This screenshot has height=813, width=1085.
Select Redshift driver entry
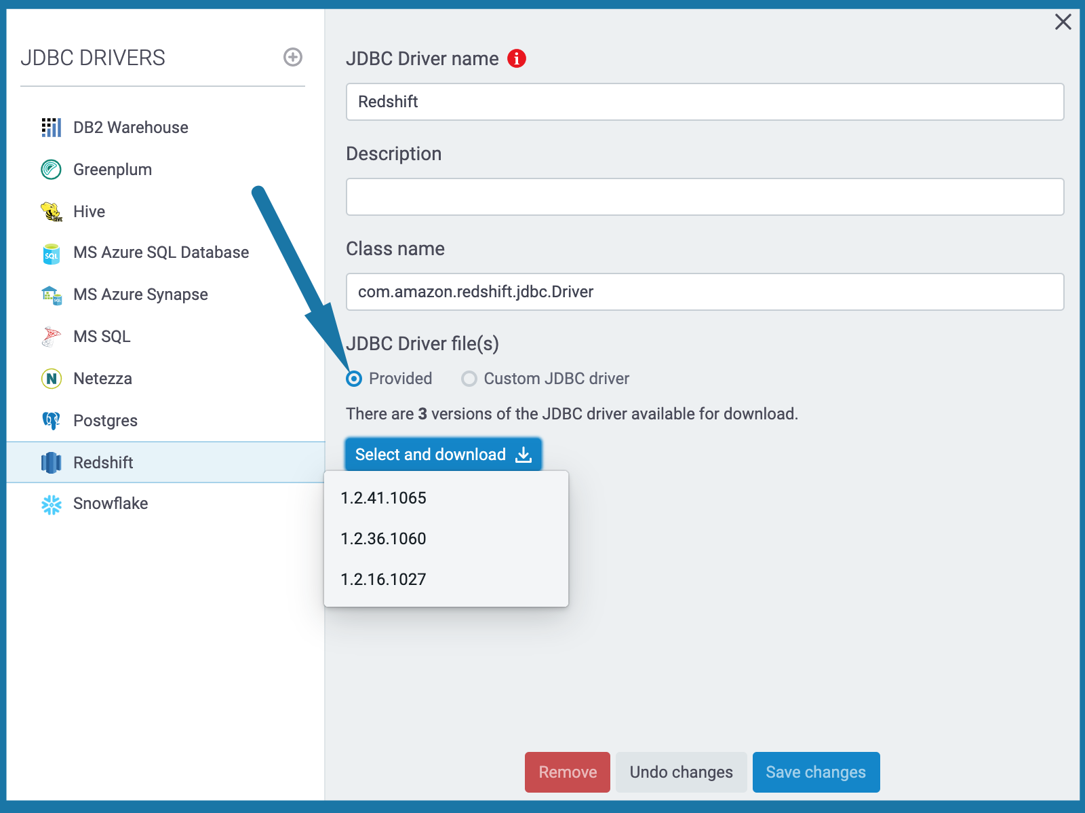(165, 462)
